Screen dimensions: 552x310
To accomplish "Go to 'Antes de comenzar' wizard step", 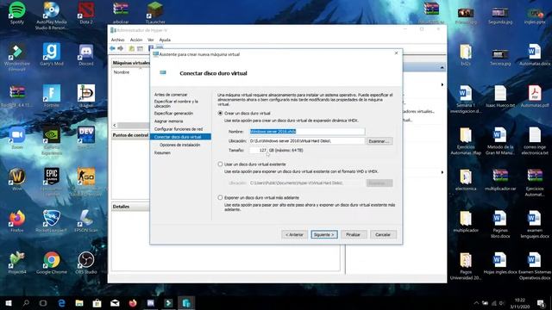I will (x=171, y=95).
